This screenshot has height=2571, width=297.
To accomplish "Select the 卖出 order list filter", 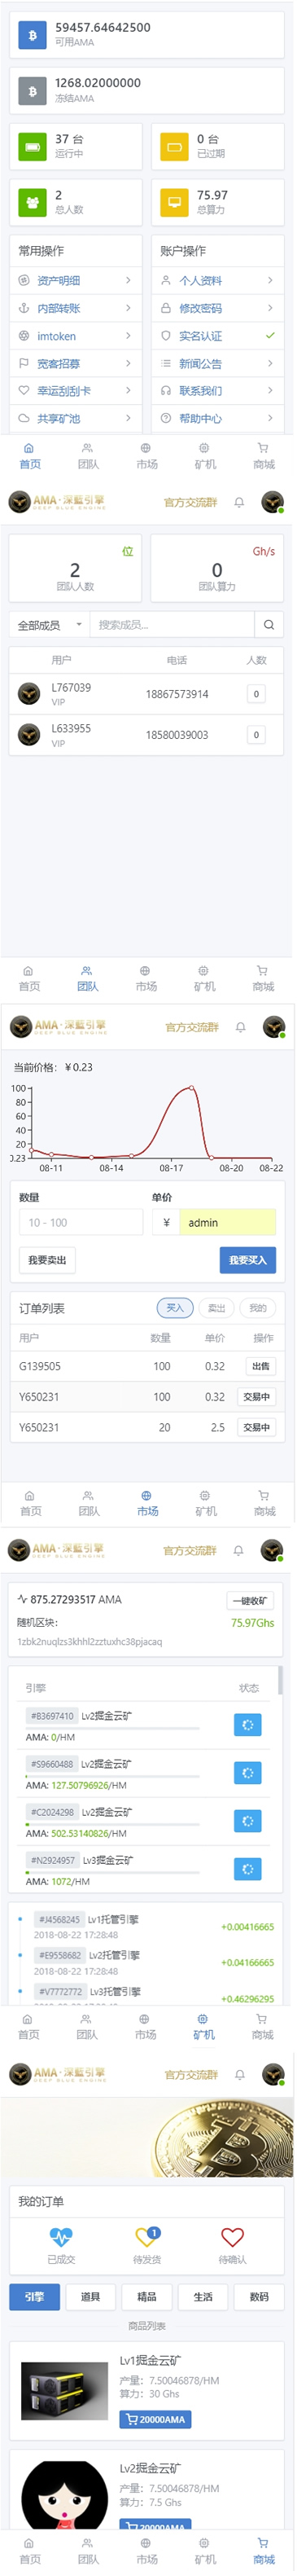I will coord(216,1307).
